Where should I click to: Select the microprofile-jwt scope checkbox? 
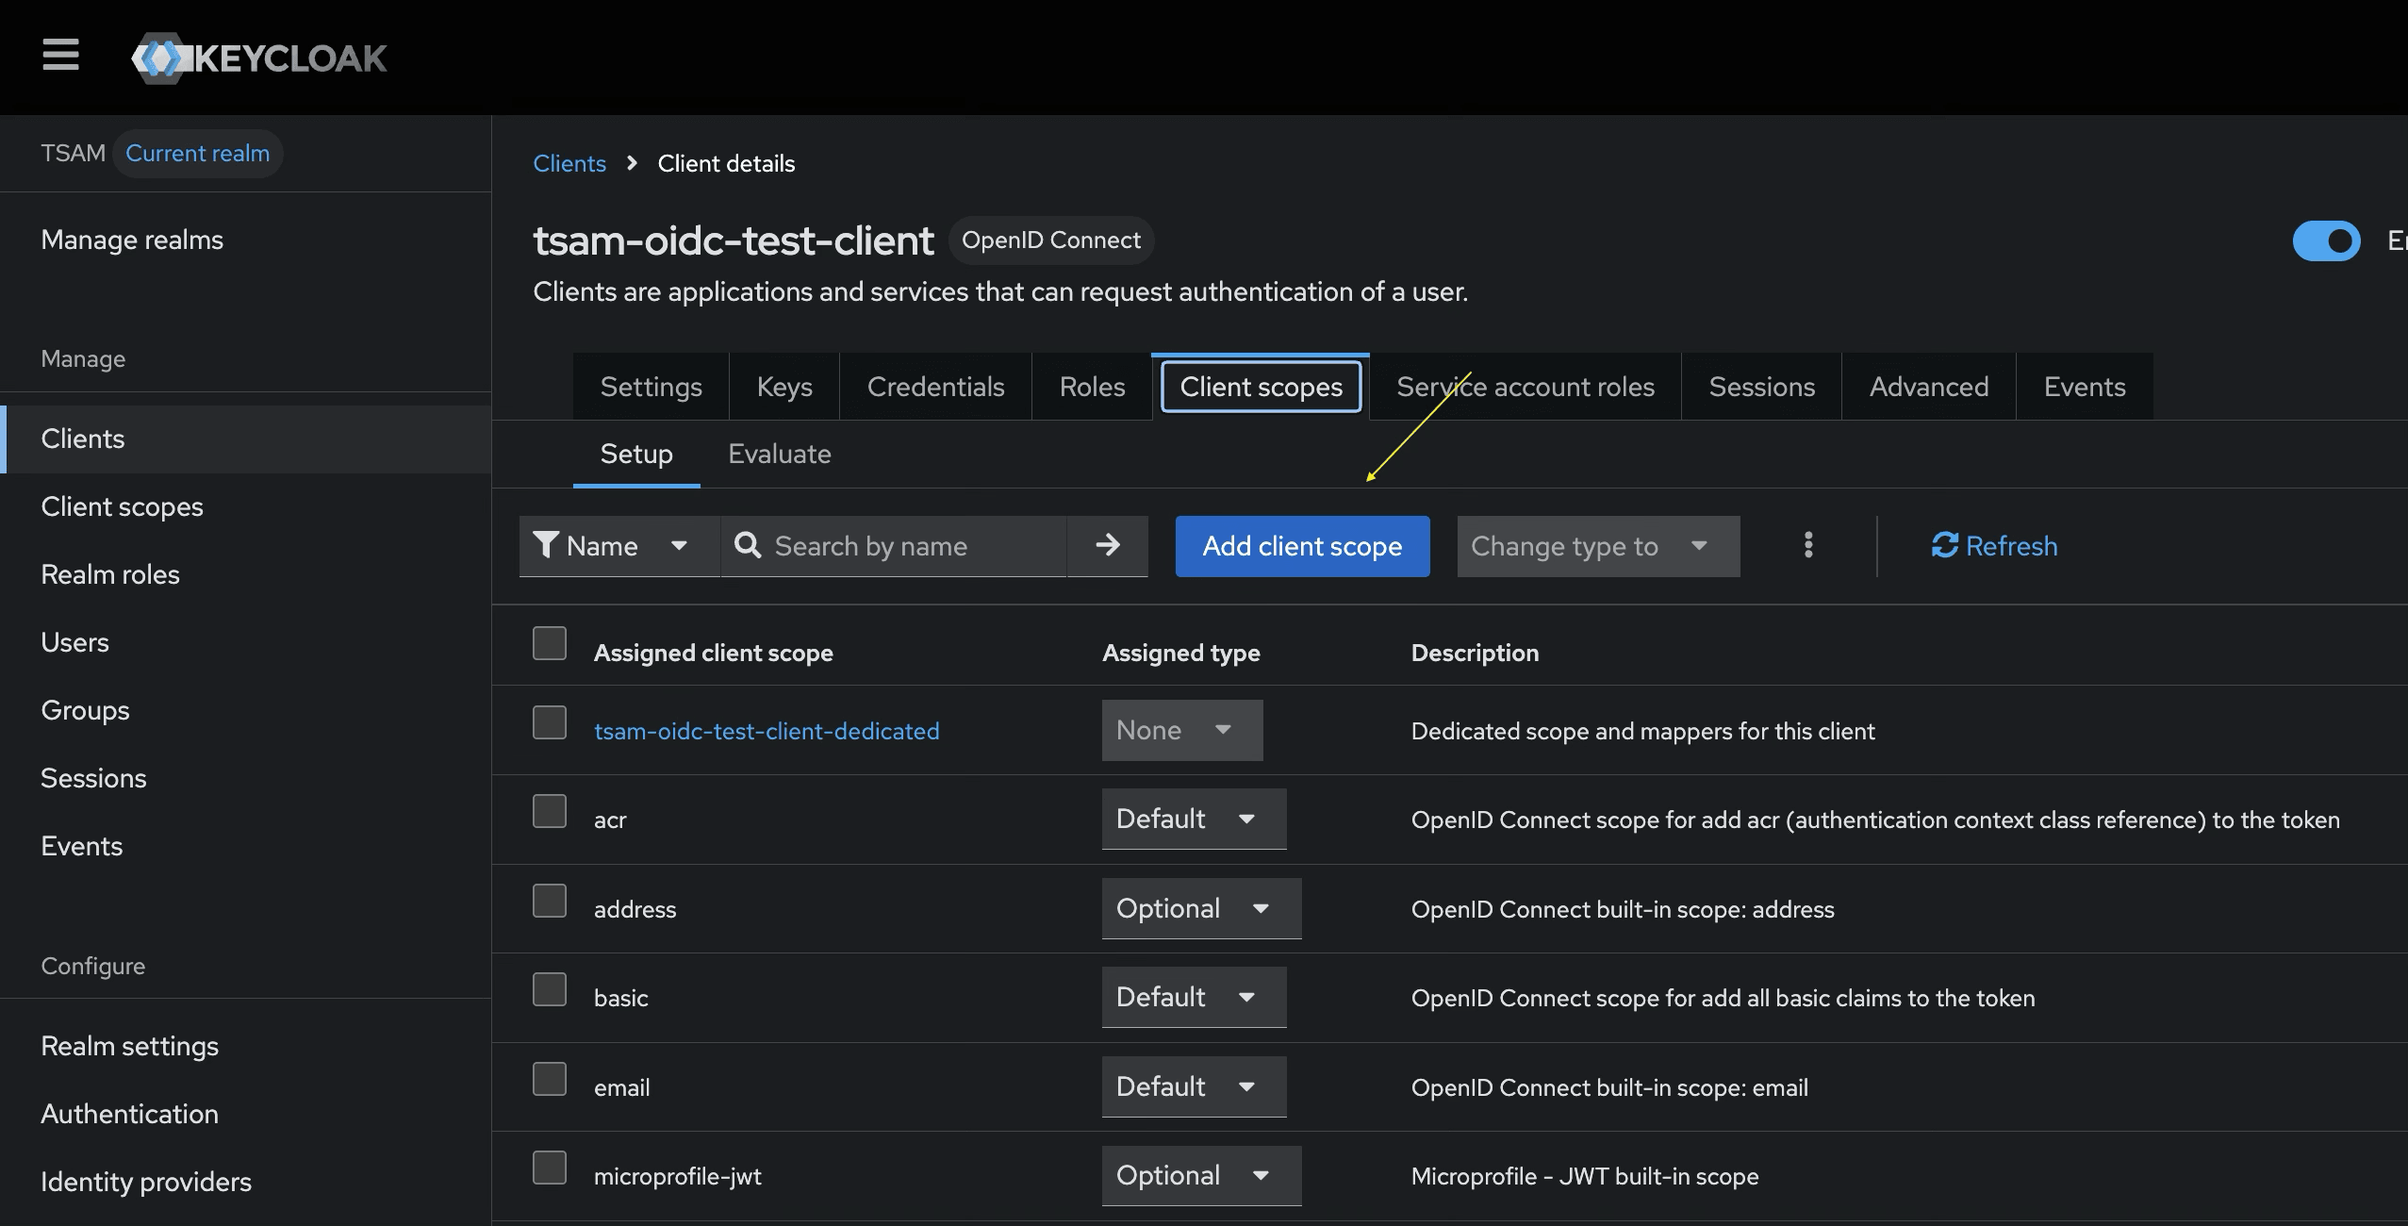pos(550,1168)
